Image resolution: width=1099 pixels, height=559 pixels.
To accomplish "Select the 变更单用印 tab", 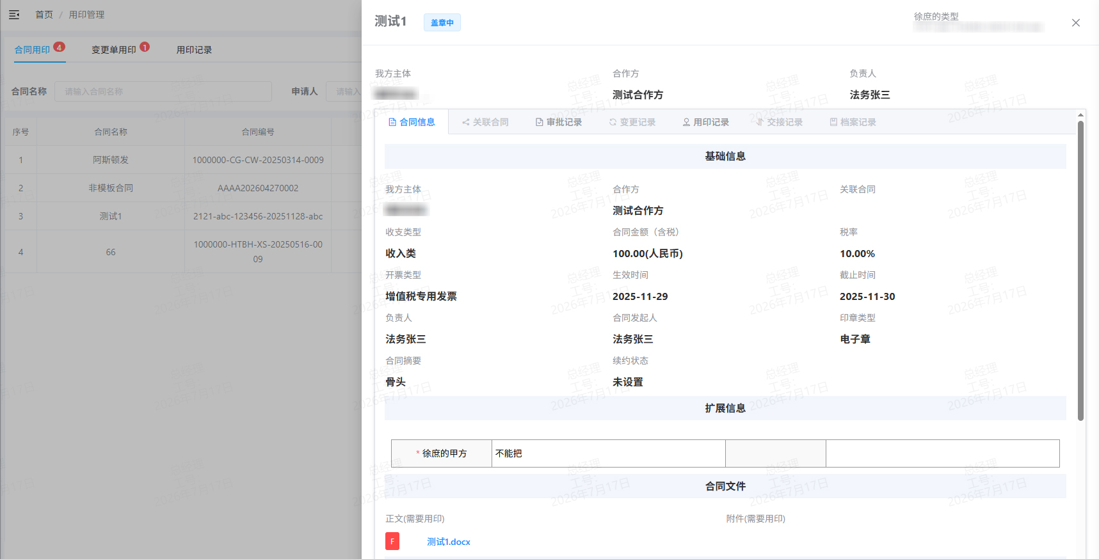I will click(114, 50).
